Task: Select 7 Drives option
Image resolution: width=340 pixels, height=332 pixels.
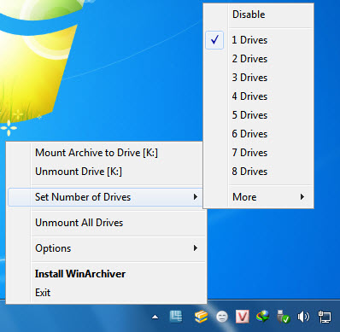Action: click(259, 153)
